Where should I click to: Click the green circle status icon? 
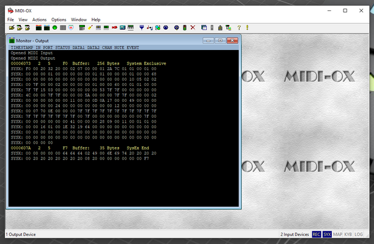point(55,28)
